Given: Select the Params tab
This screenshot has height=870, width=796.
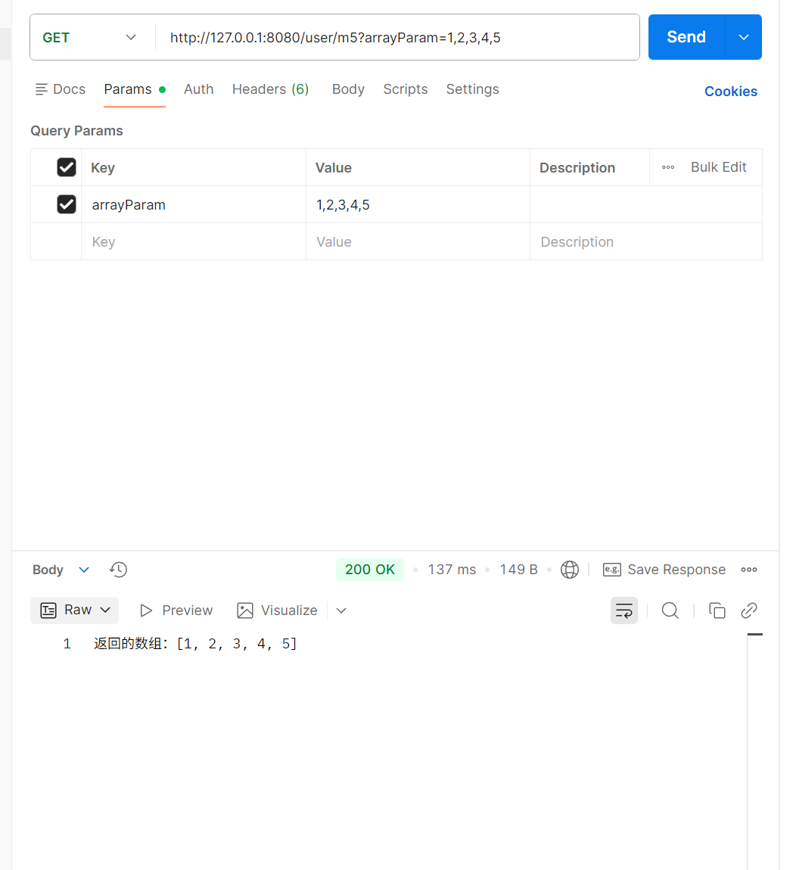Looking at the screenshot, I should pos(135,89).
